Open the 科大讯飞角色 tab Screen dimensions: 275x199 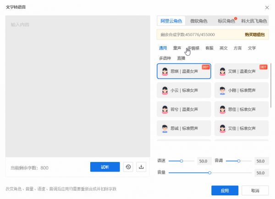pyautogui.click(x=254, y=21)
